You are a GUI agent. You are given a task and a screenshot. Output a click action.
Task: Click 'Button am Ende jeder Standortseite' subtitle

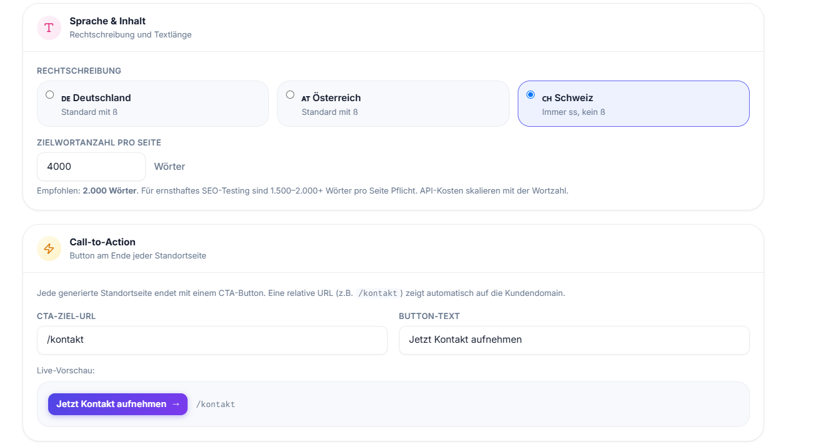[x=138, y=256]
